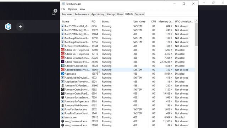Image resolution: width=227 pixels, height=128 pixels.
Task: Sort by UAC virtualization column header
Action: click(184, 21)
